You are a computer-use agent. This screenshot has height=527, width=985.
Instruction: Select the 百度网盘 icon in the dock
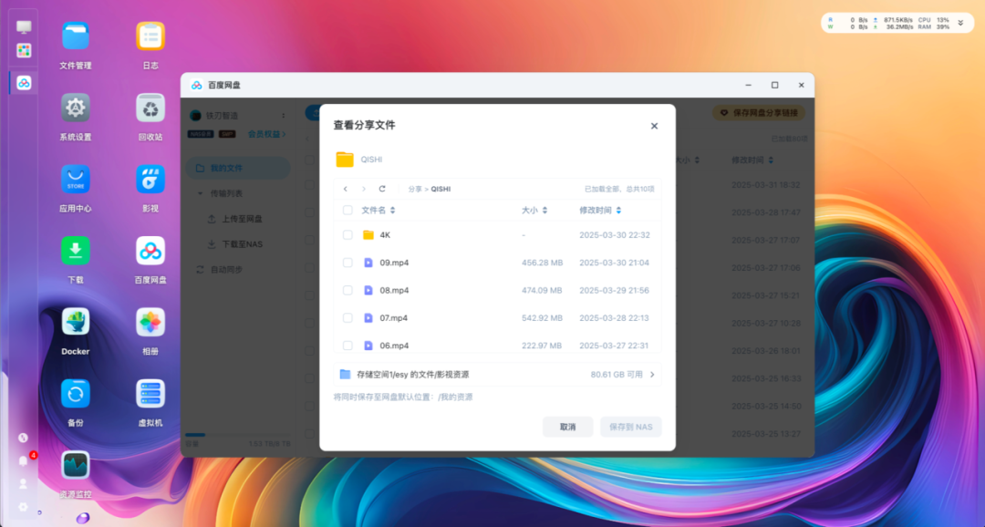[x=24, y=83]
